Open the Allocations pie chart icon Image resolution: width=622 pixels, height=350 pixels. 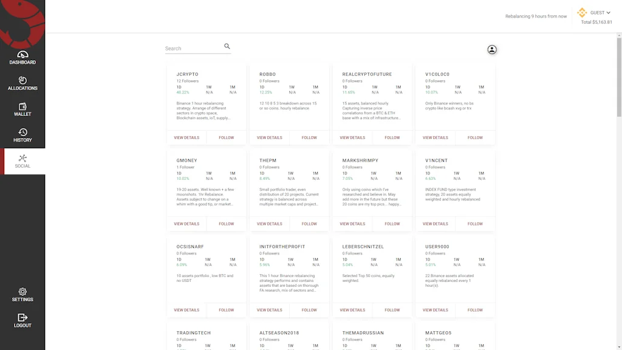(x=22, y=81)
